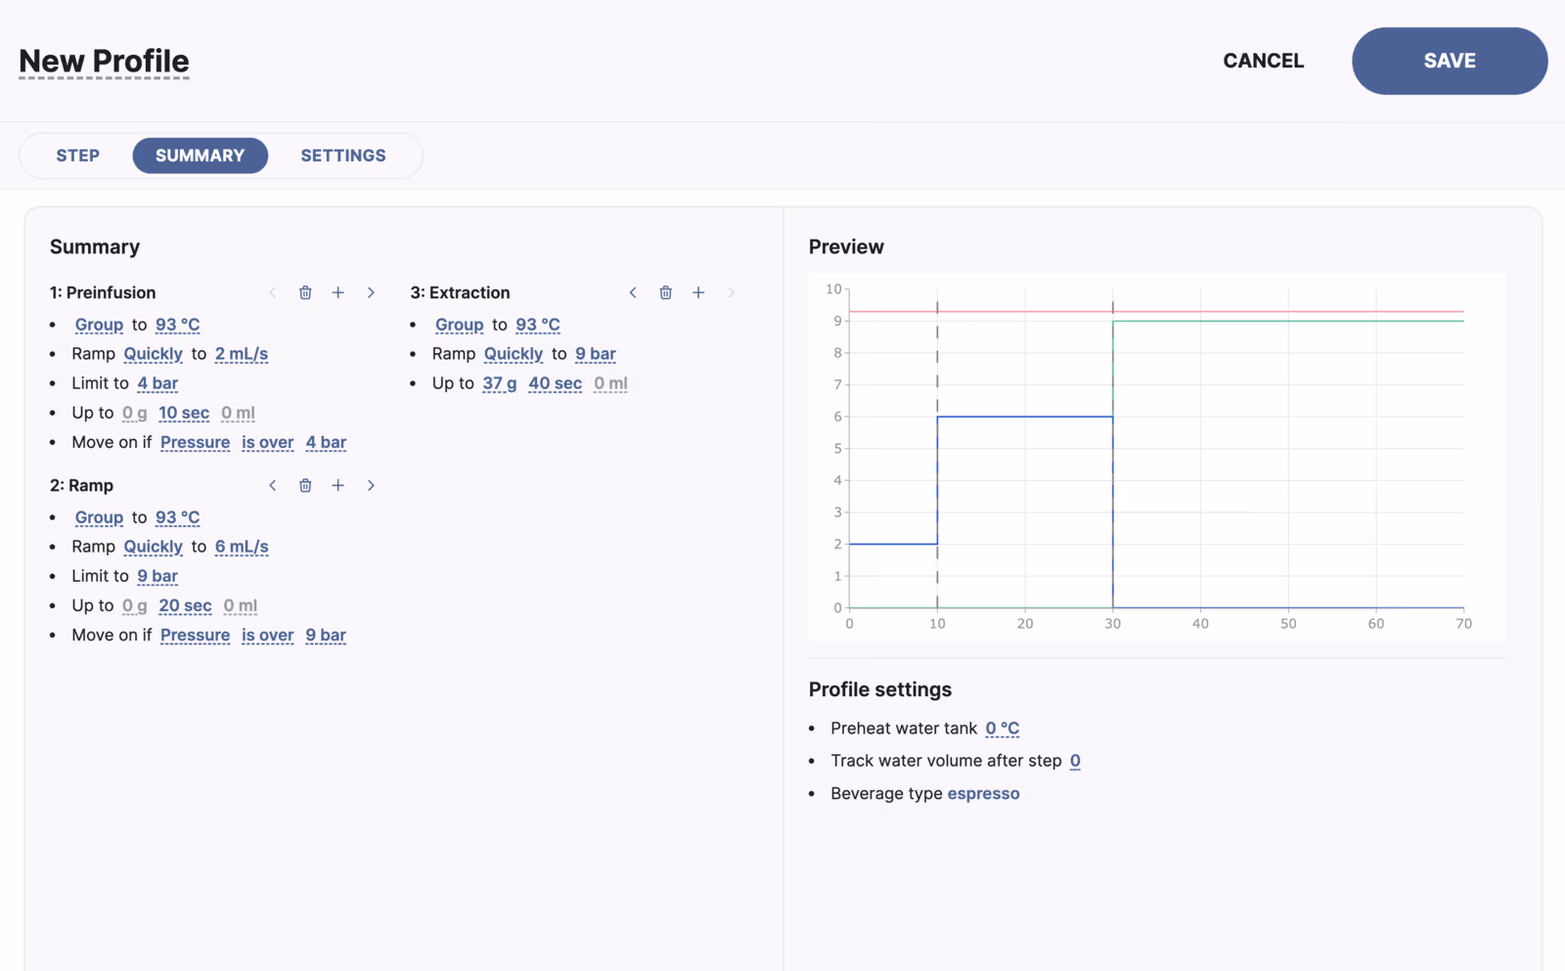Select the SUMMARY tab

pyautogui.click(x=201, y=155)
